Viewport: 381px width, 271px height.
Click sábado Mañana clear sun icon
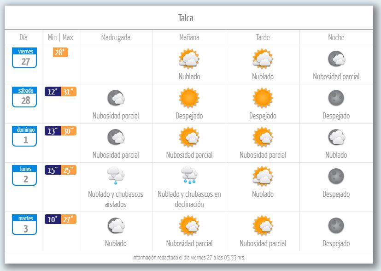coord(189,98)
